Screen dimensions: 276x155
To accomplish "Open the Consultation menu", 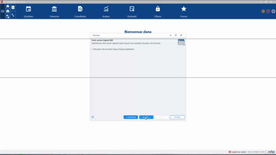I will (x=80, y=12).
